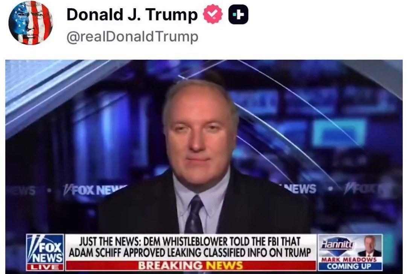Click the red LIVE badge

coord(45,267)
